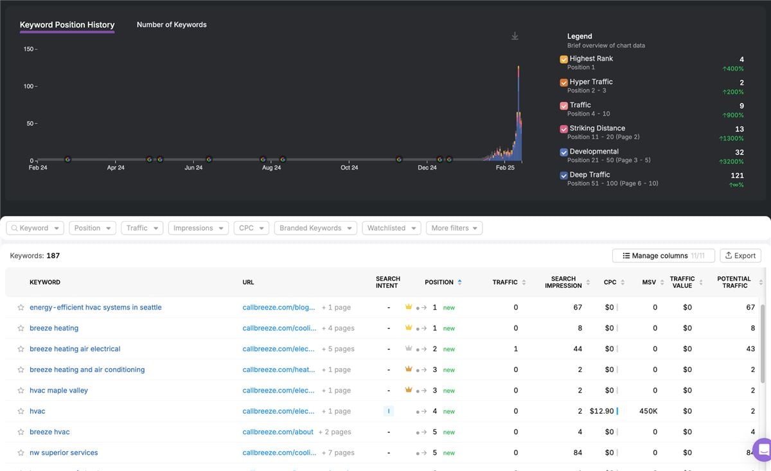771x471 pixels.
Task: Open the Position filter dropdown
Action: [x=92, y=228]
